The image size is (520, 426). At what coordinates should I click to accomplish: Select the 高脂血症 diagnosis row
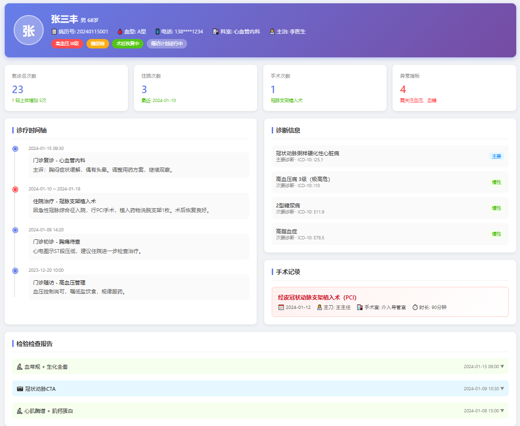pyautogui.click(x=390, y=234)
